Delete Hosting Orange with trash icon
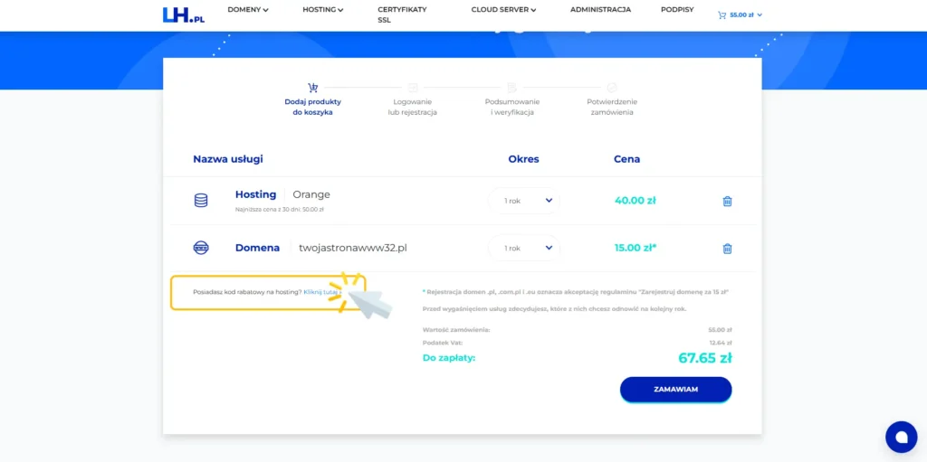Viewport: 927px width, 462px height. coord(727,201)
